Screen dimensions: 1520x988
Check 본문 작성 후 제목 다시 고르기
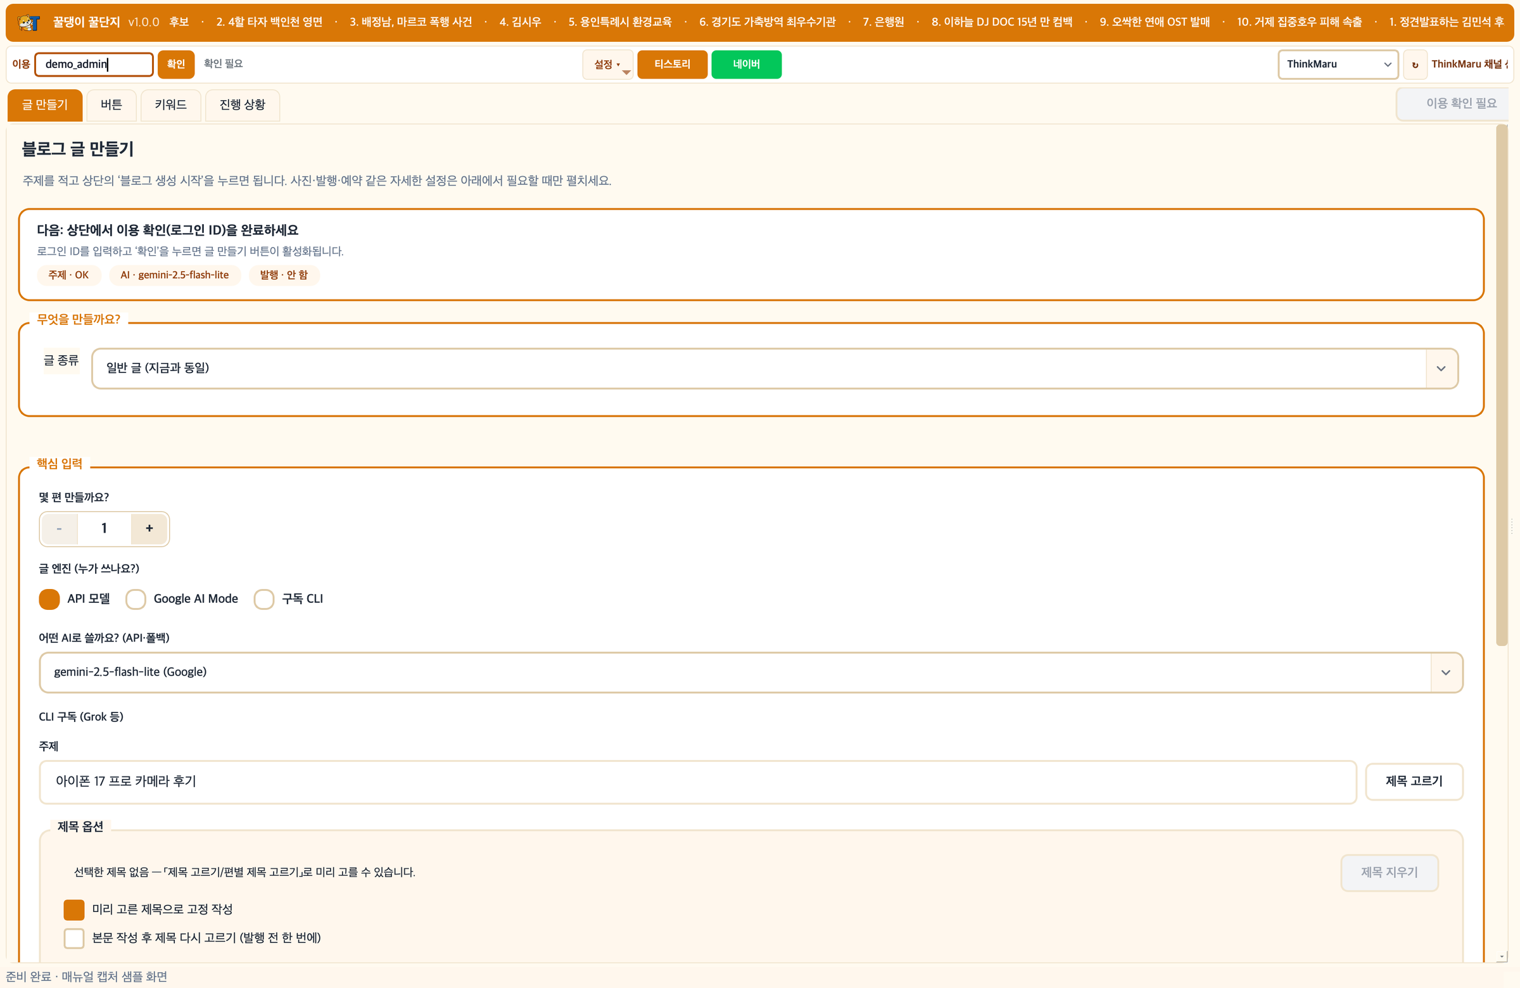pos(74,938)
